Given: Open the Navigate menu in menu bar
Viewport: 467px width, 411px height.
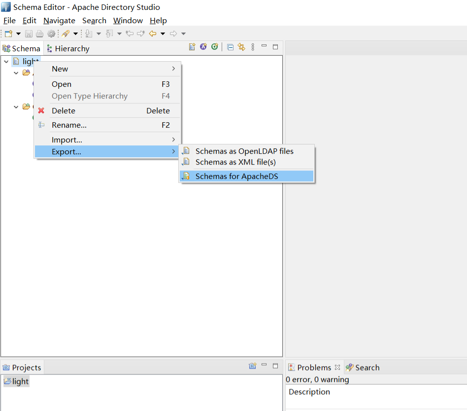Looking at the screenshot, I should point(59,21).
